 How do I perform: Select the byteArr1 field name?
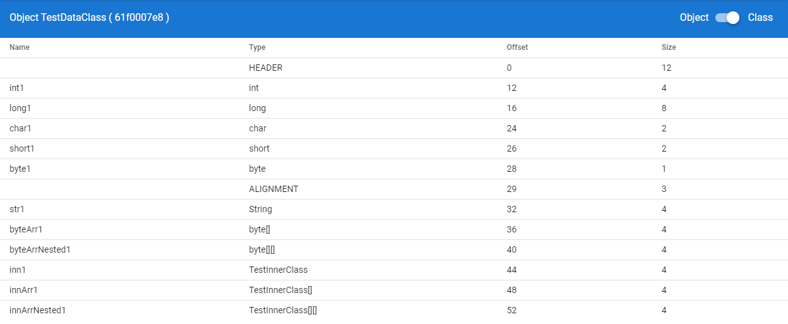(x=26, y=229)
